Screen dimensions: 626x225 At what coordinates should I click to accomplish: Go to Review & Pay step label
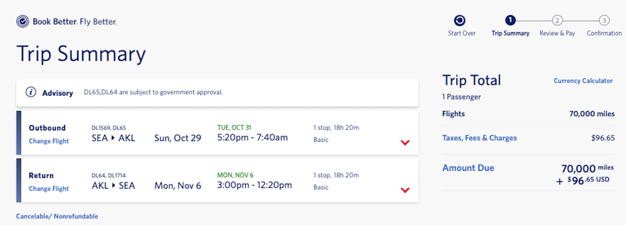(557, 34)
